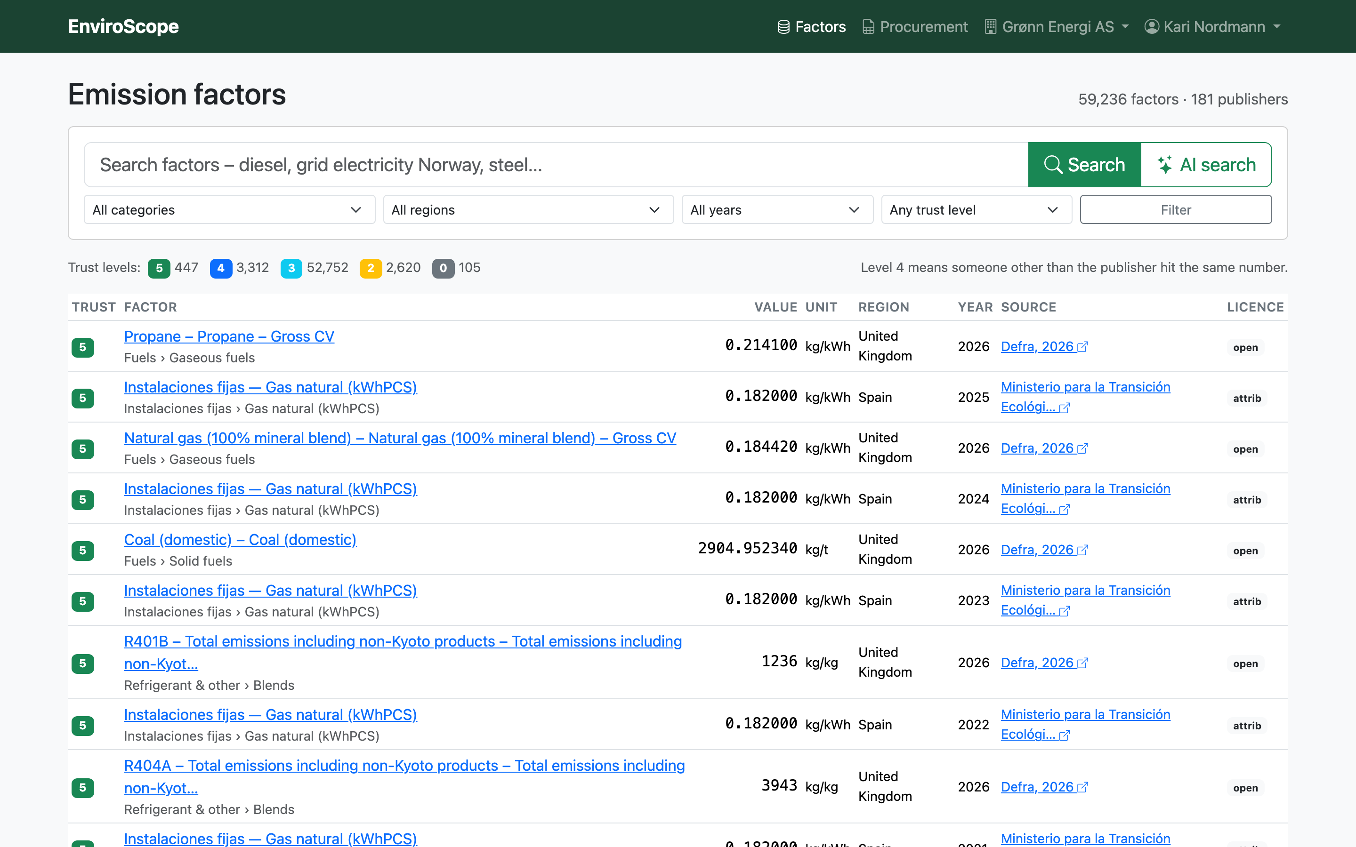Open R401B Total emissions factor link

tap(403, 652)
